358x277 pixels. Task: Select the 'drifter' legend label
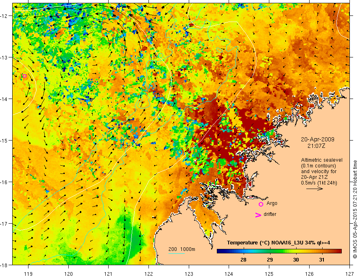[x=270, y=214]
